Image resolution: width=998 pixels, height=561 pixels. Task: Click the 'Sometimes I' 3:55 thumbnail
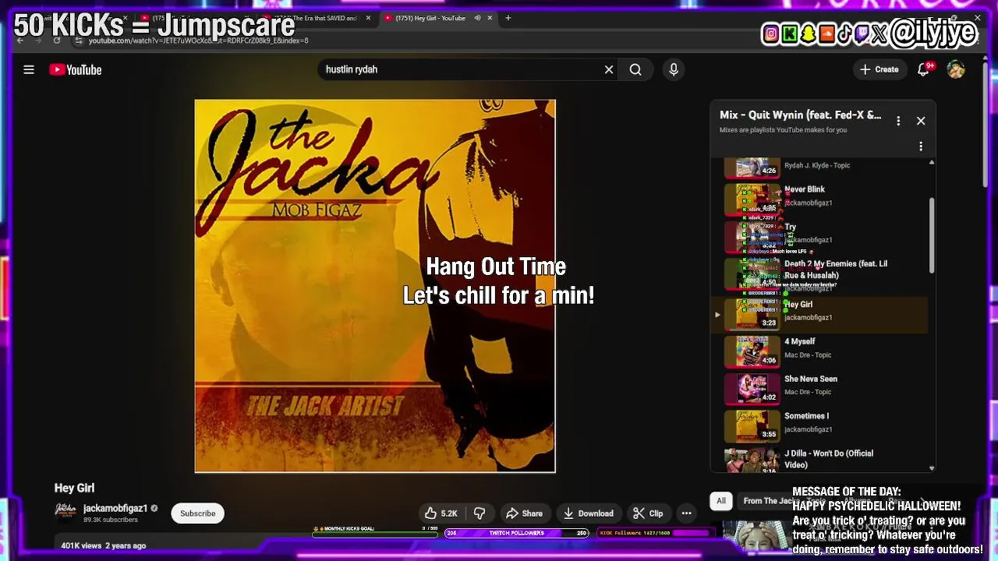(x=752, y=425)
